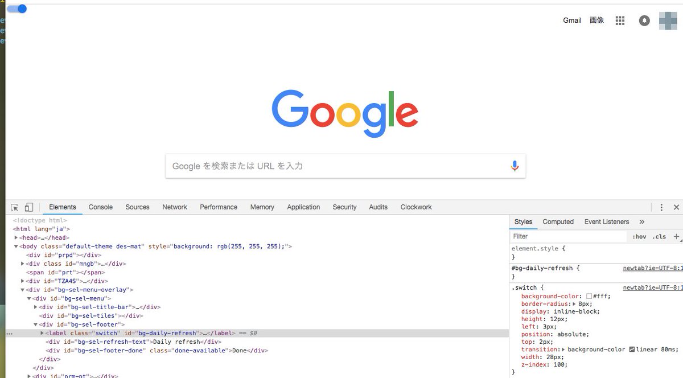The height and width of the screenshot is (378, 683).
Task: Expand the mngb div node
Action: pyautogui.click(x=23, y=264)
